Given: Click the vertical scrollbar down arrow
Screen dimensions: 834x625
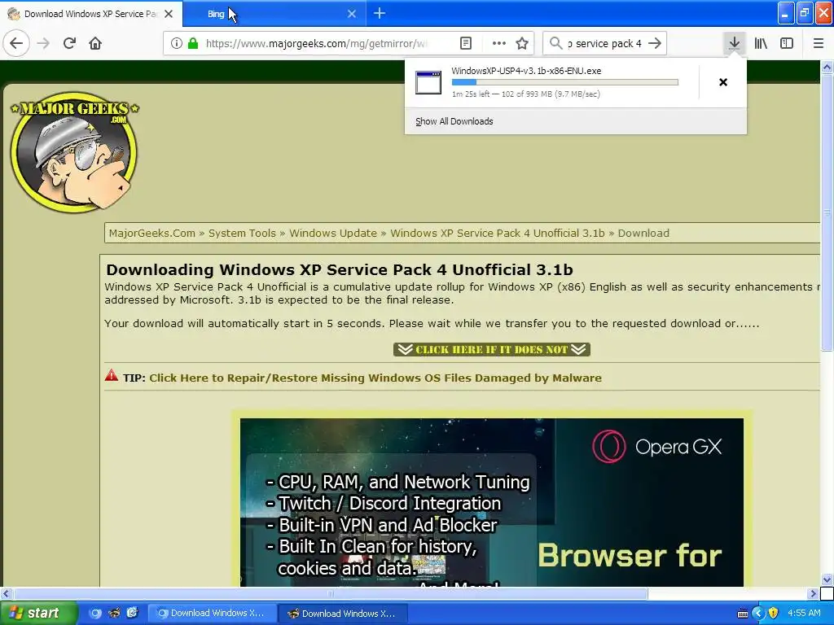Looking at the screenshot, I should (827, 579).
